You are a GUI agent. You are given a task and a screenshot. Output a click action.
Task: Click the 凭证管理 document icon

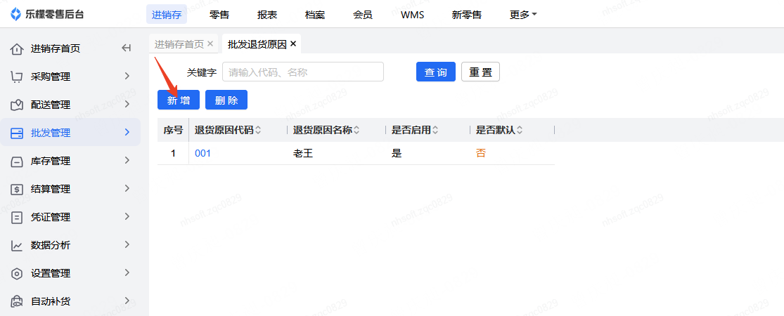tap(17, 217)
